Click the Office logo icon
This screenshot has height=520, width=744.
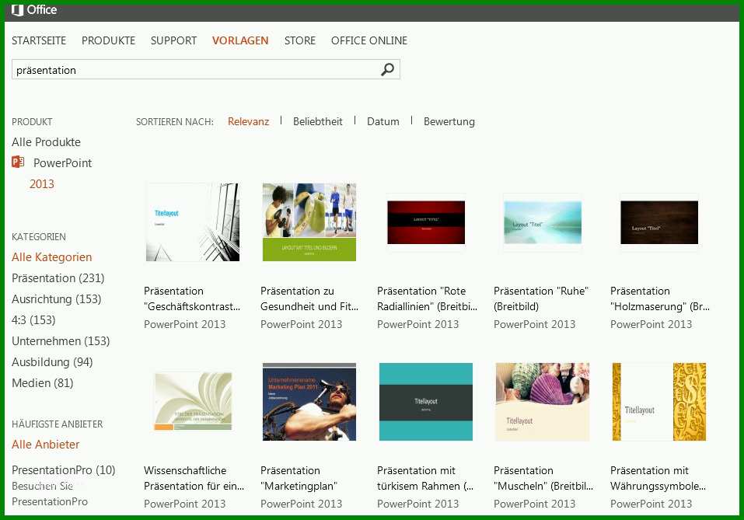17,10
